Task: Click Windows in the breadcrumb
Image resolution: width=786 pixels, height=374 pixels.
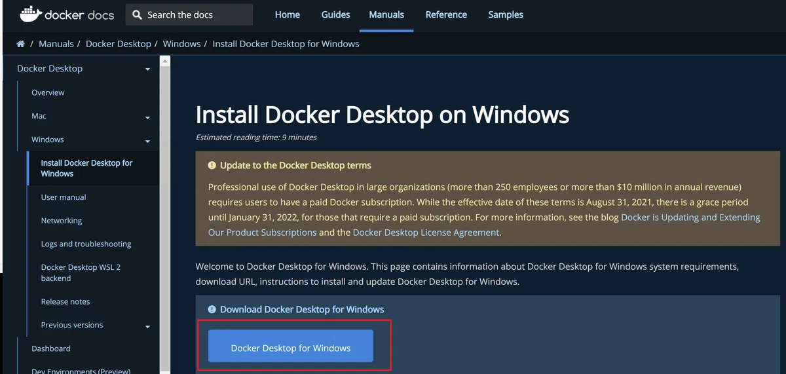Action: pos(181,44)
